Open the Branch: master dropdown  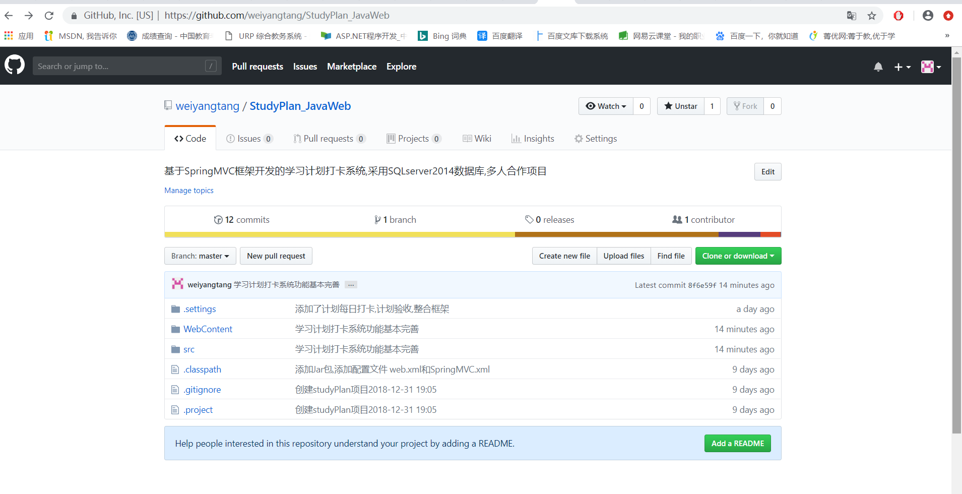[200, 256]
